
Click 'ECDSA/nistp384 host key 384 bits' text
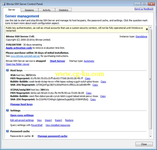(x=30, y=90)
